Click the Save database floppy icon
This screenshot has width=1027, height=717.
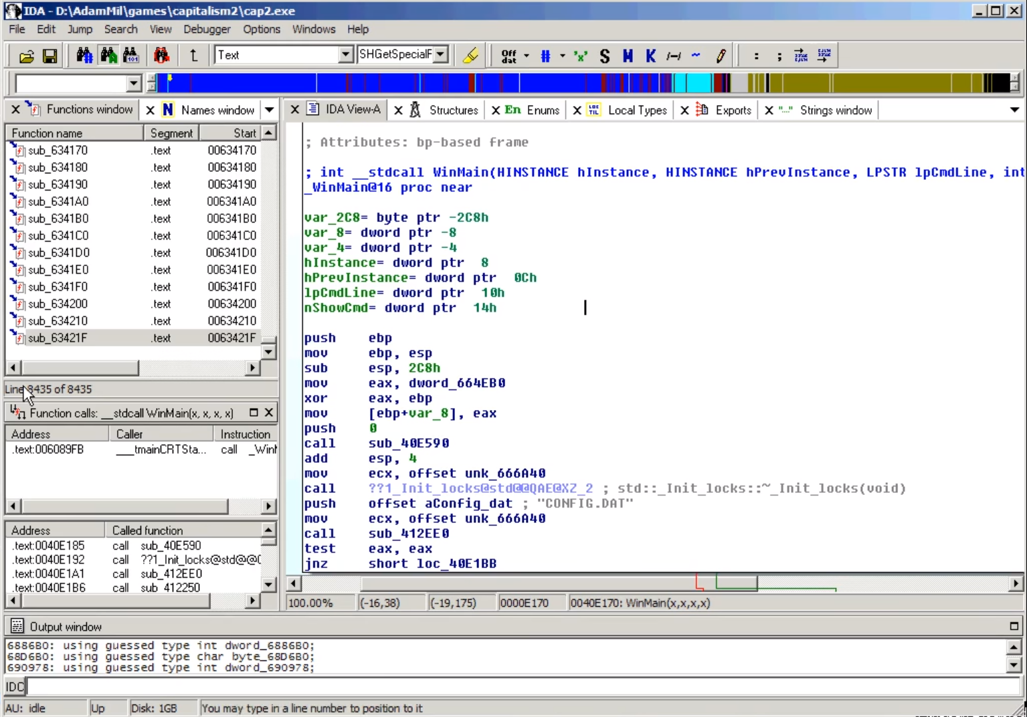click(50, 56)
